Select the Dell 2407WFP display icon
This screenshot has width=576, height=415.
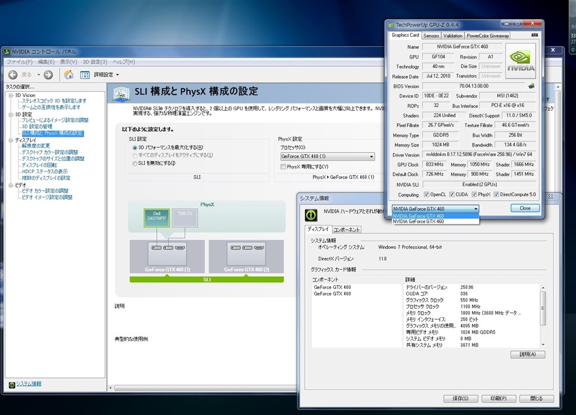tap(157, 218)
